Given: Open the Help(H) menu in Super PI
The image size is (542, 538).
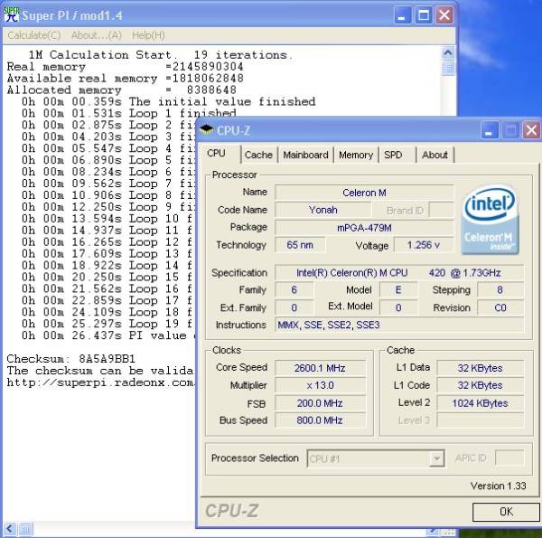Looking at the screenshot, I should pyautogui.click(x=148, y=35).
